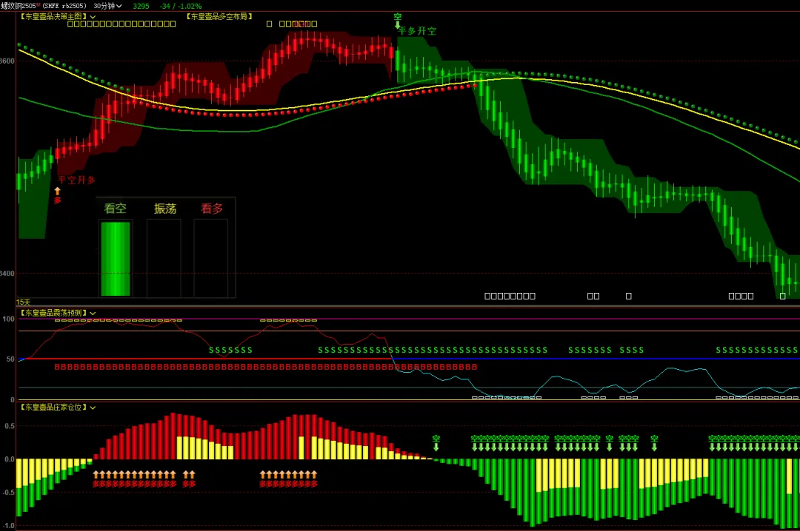Expand the 东皇壹品庄家仓位 indicator chevron
Image resolution: width=800 pixels, height=531 pixels.
click(x=93, y=407)
